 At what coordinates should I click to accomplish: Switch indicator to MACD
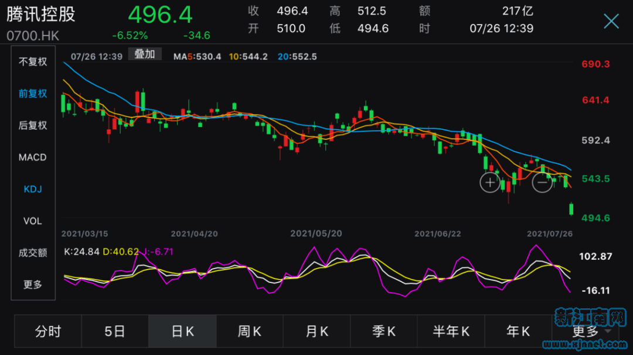33,157
